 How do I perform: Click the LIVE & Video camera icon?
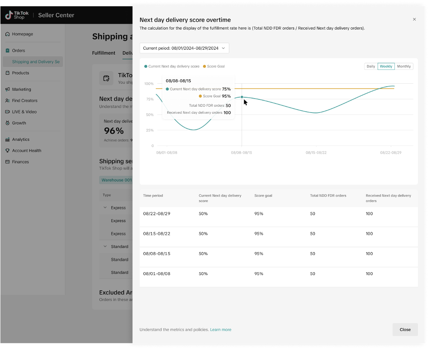[x=7, y=112]
